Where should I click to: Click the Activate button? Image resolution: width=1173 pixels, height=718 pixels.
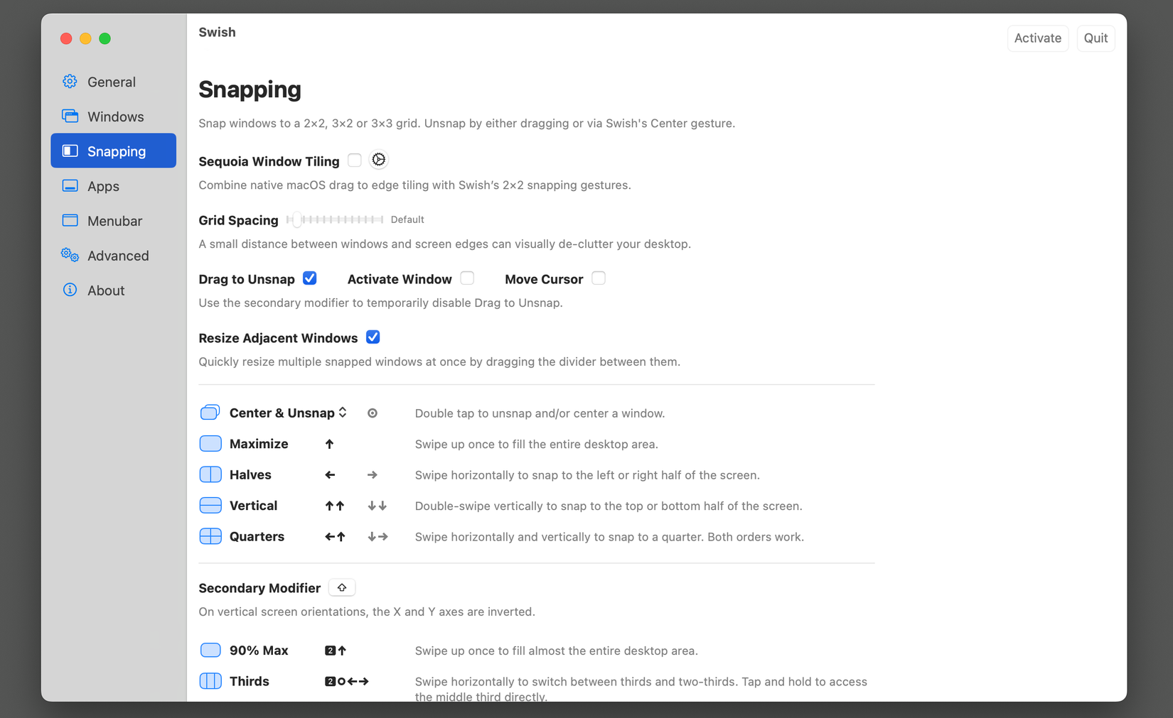click(x=1037, y=38)
